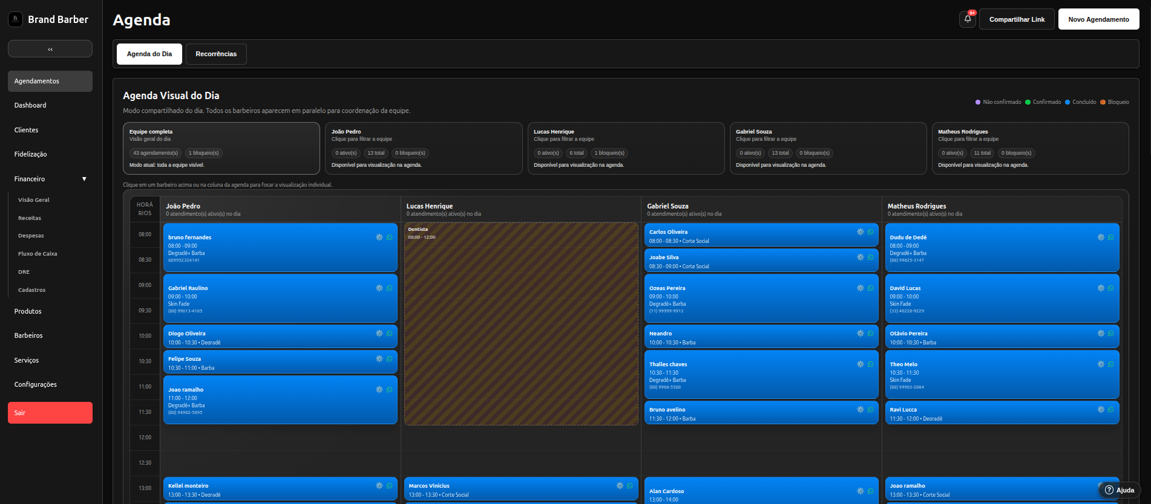Filter the agenda by Gabriel Souza card
The height and width of the screenshot is (504, 1151).
click(x=828, y=149)
